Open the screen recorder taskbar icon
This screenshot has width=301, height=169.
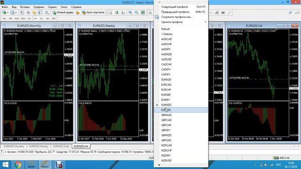59,165
